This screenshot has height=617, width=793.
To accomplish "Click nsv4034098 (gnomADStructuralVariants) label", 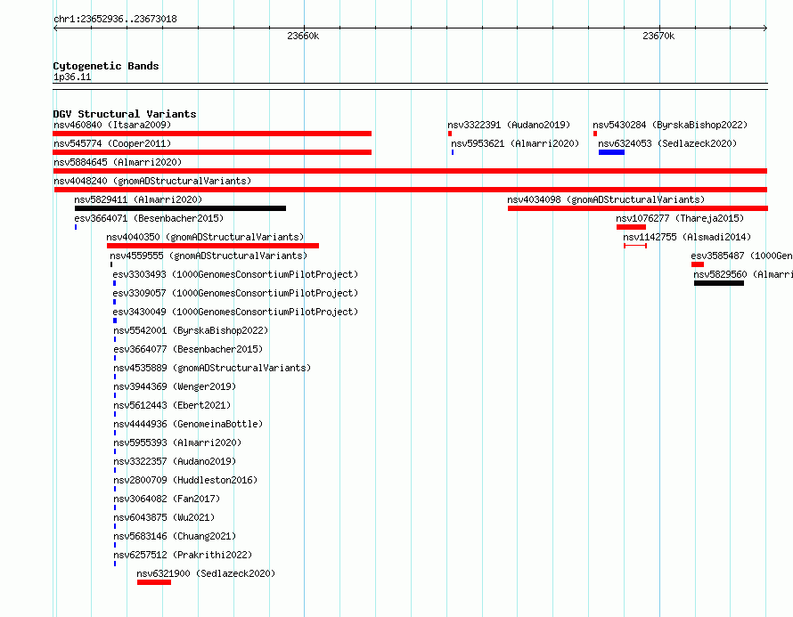I will [606, 199].
